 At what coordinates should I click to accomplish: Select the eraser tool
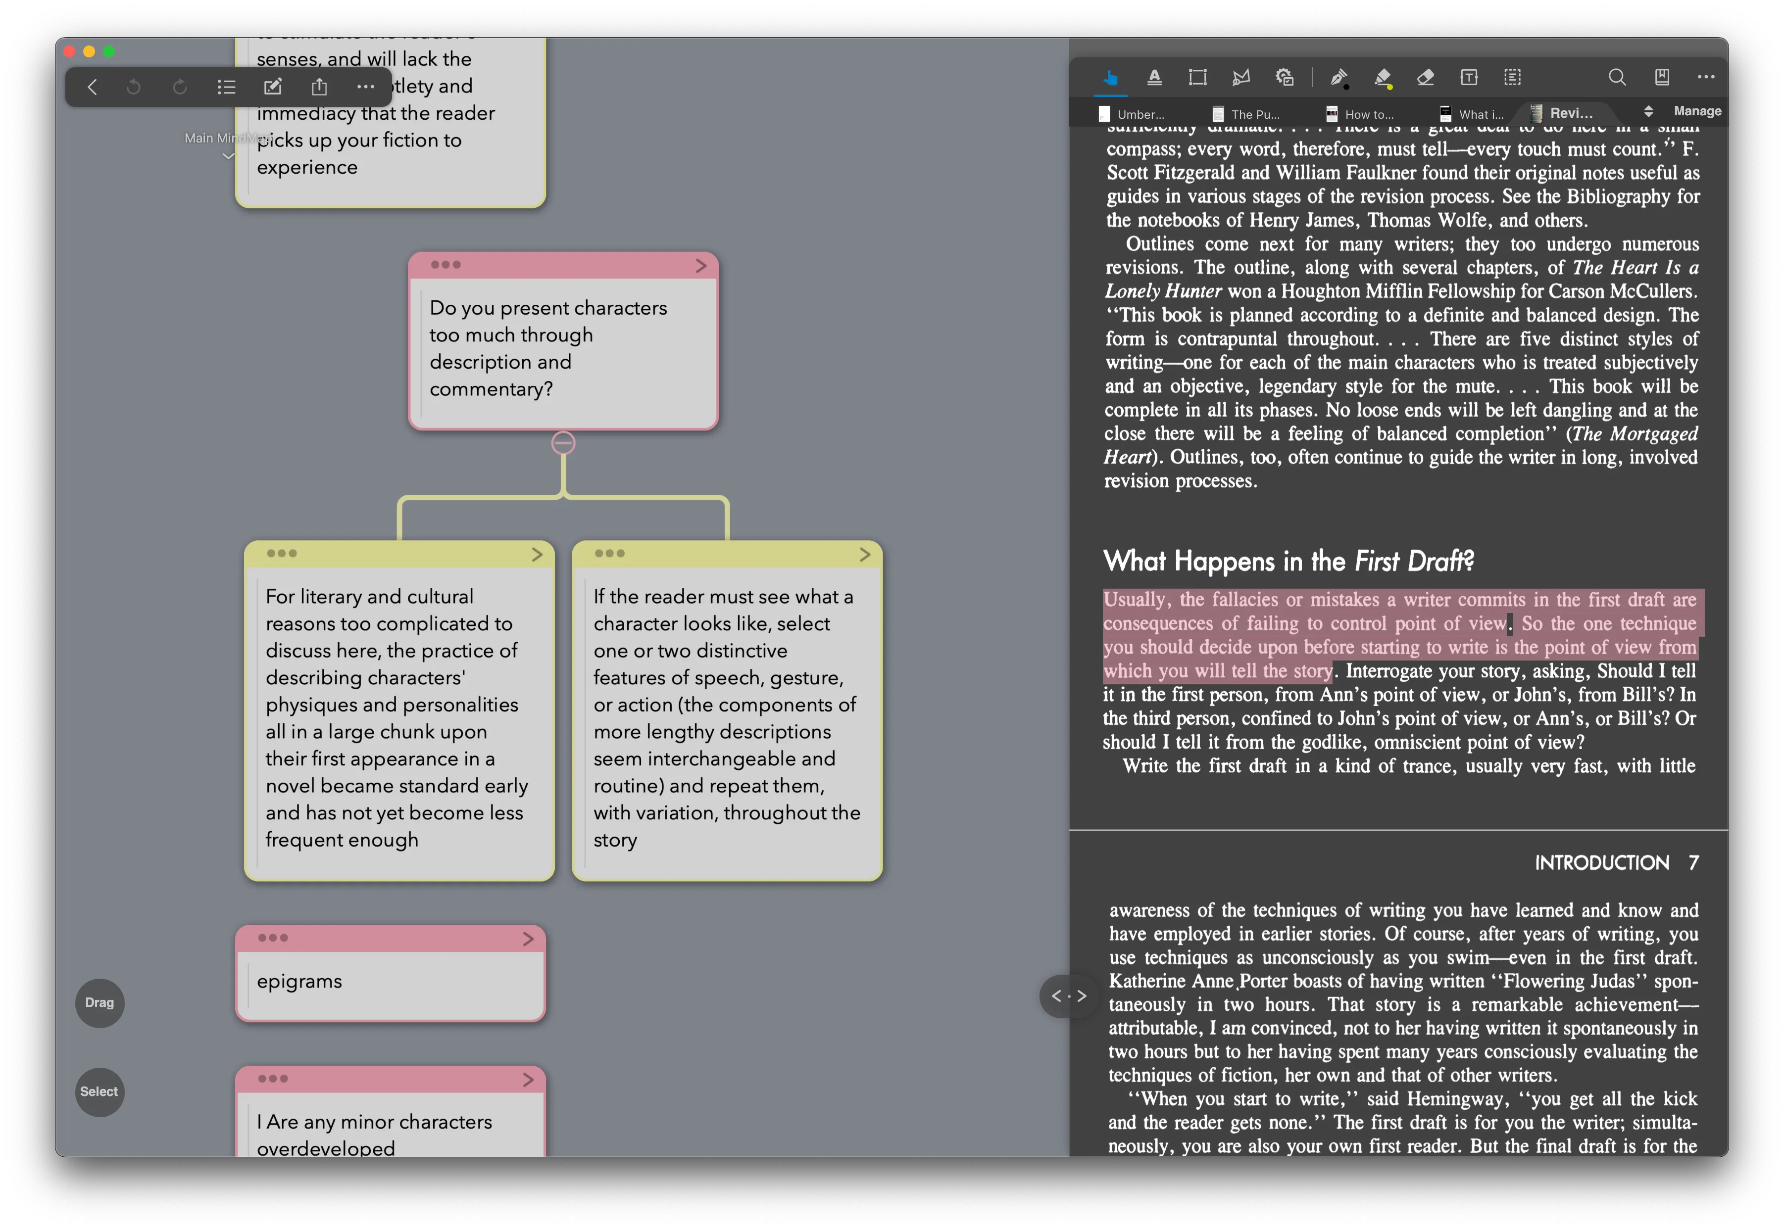pos(1426,77)
